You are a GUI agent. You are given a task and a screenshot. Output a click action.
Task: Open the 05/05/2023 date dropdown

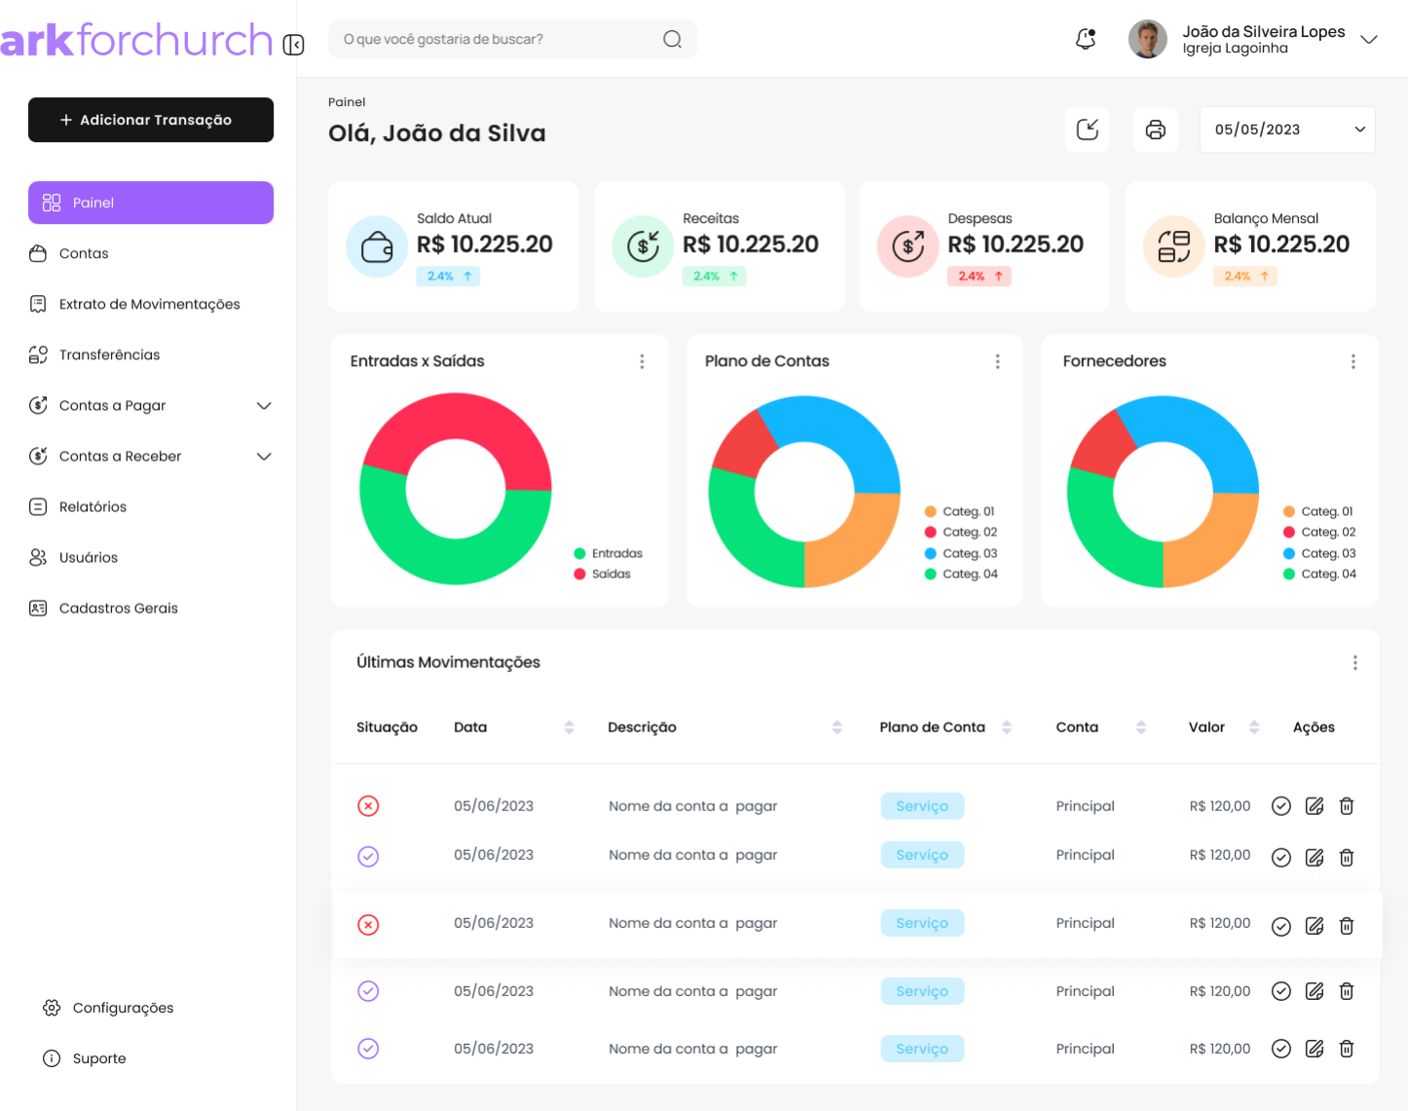click(1286, 130)
